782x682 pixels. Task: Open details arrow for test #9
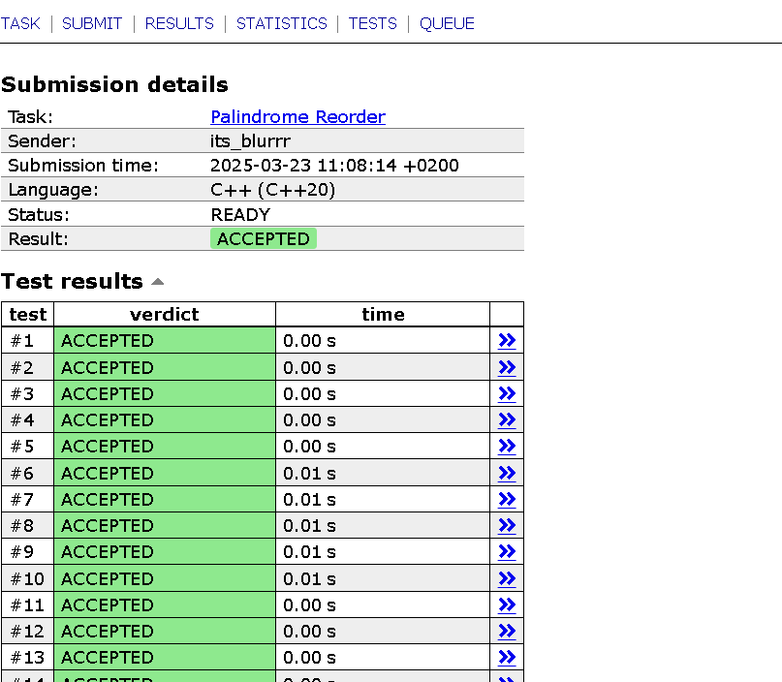click(507, 551)
